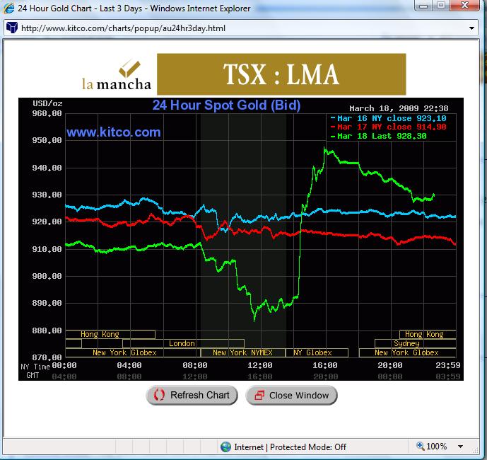
Task: Click the Kitco page favicon in address bar
Action: 12,28
